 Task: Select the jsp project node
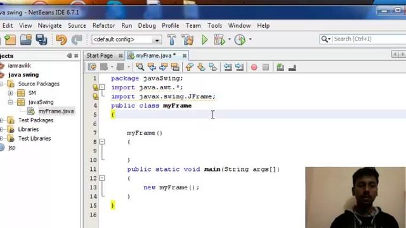(12, 148)
